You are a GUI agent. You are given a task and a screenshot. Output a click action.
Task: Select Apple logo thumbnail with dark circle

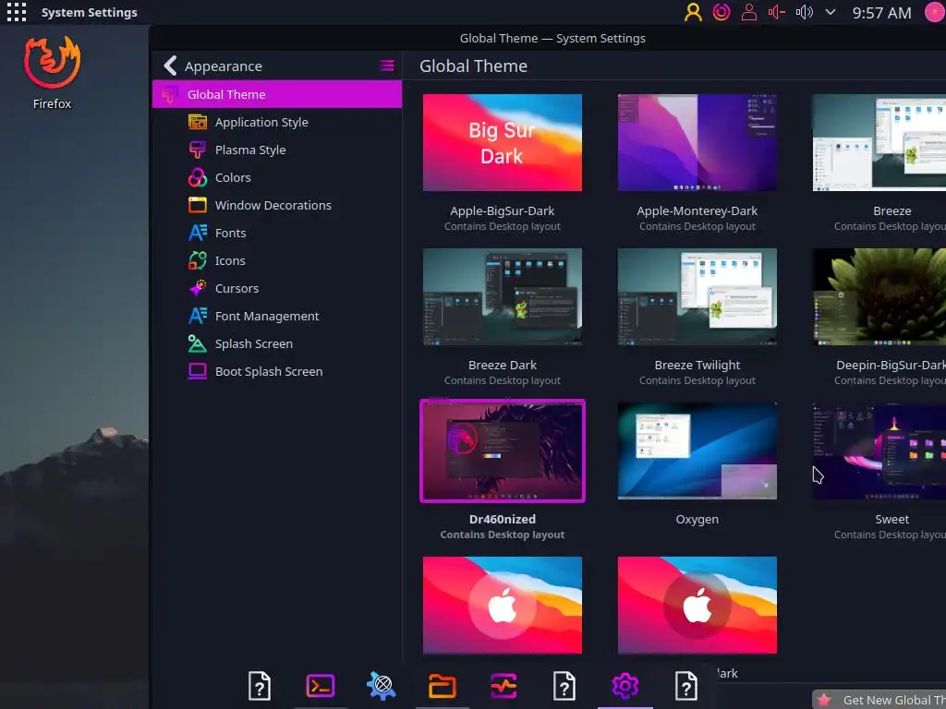click(697, 605)
